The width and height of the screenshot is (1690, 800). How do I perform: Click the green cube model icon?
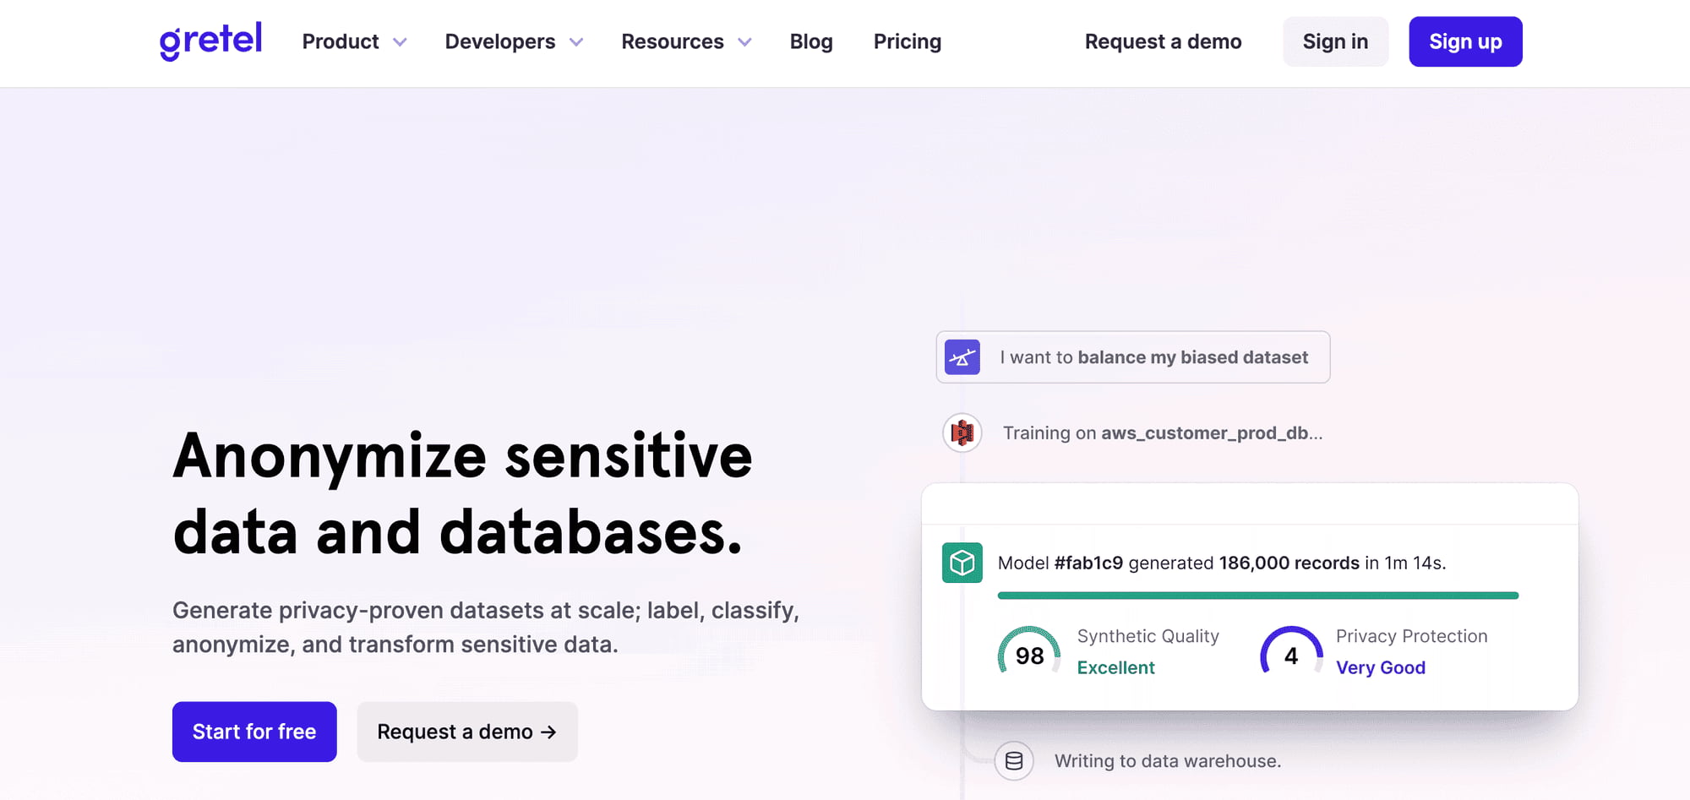[962, 563]
